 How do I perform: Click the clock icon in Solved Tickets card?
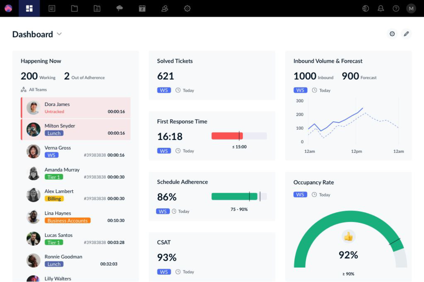coord(178,90)
